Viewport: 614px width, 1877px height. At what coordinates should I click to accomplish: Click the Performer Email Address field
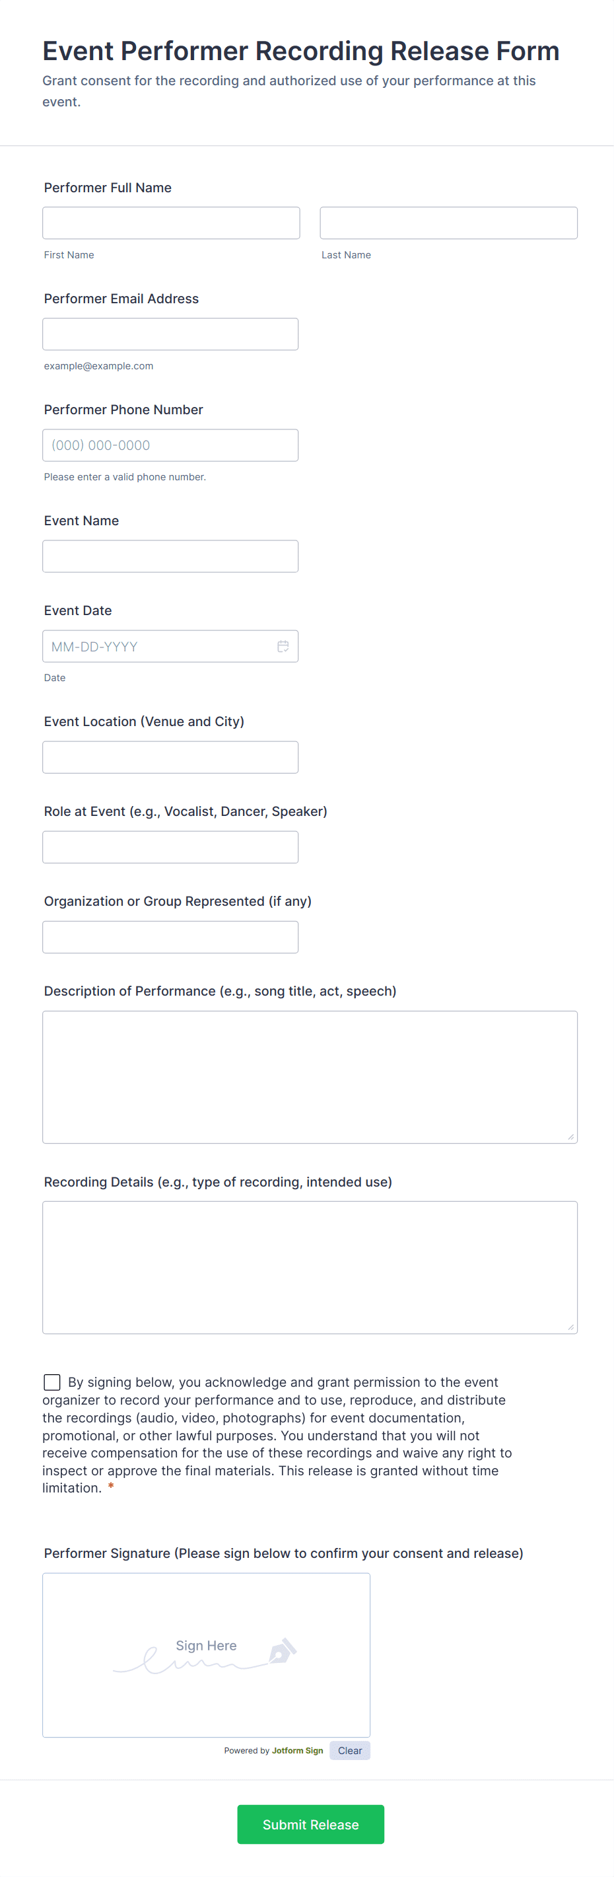coord(170,334)
